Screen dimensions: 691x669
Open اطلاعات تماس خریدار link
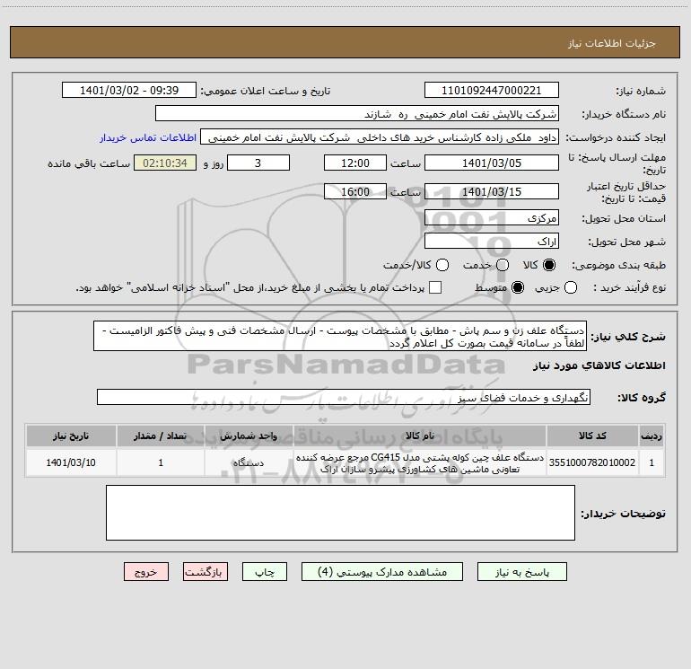click(x=148, y=137)
